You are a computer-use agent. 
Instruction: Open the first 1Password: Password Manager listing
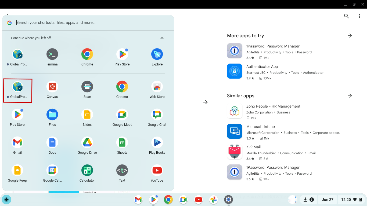coord(289,52)
